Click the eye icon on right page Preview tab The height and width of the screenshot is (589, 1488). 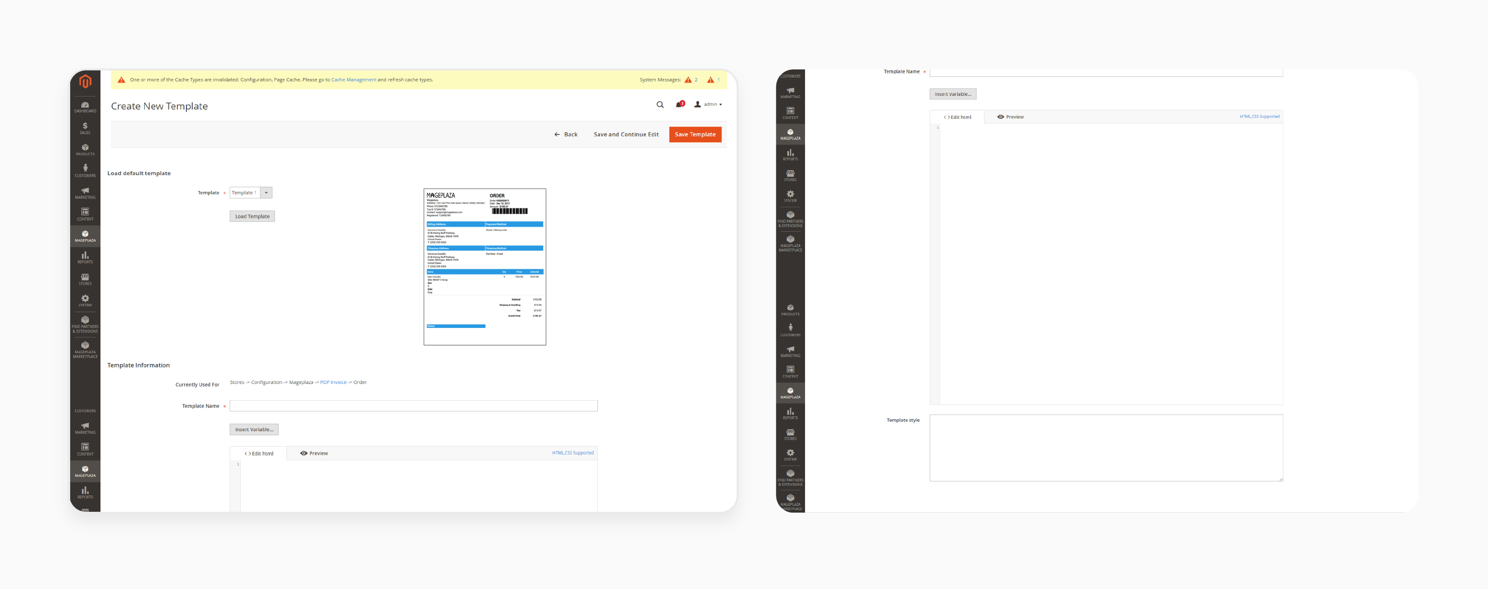[1001, 117]
